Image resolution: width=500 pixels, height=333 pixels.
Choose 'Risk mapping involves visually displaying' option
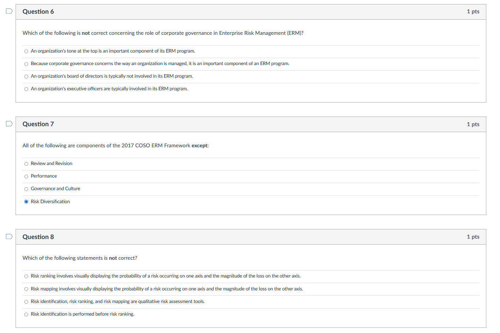(26, 289)
